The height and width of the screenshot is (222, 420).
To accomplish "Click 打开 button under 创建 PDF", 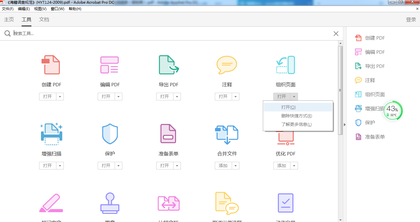I will pyautogui.click(x=48, y=97).
